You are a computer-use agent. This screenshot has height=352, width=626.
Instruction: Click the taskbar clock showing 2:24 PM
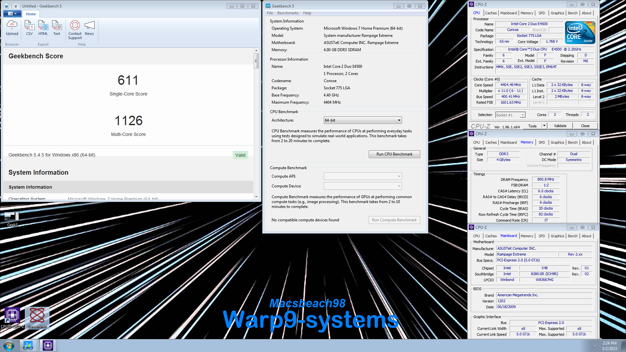609,345
